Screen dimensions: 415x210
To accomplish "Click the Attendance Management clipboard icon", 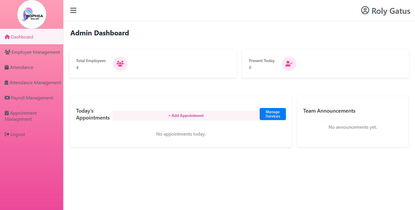I will pos(6,82).
